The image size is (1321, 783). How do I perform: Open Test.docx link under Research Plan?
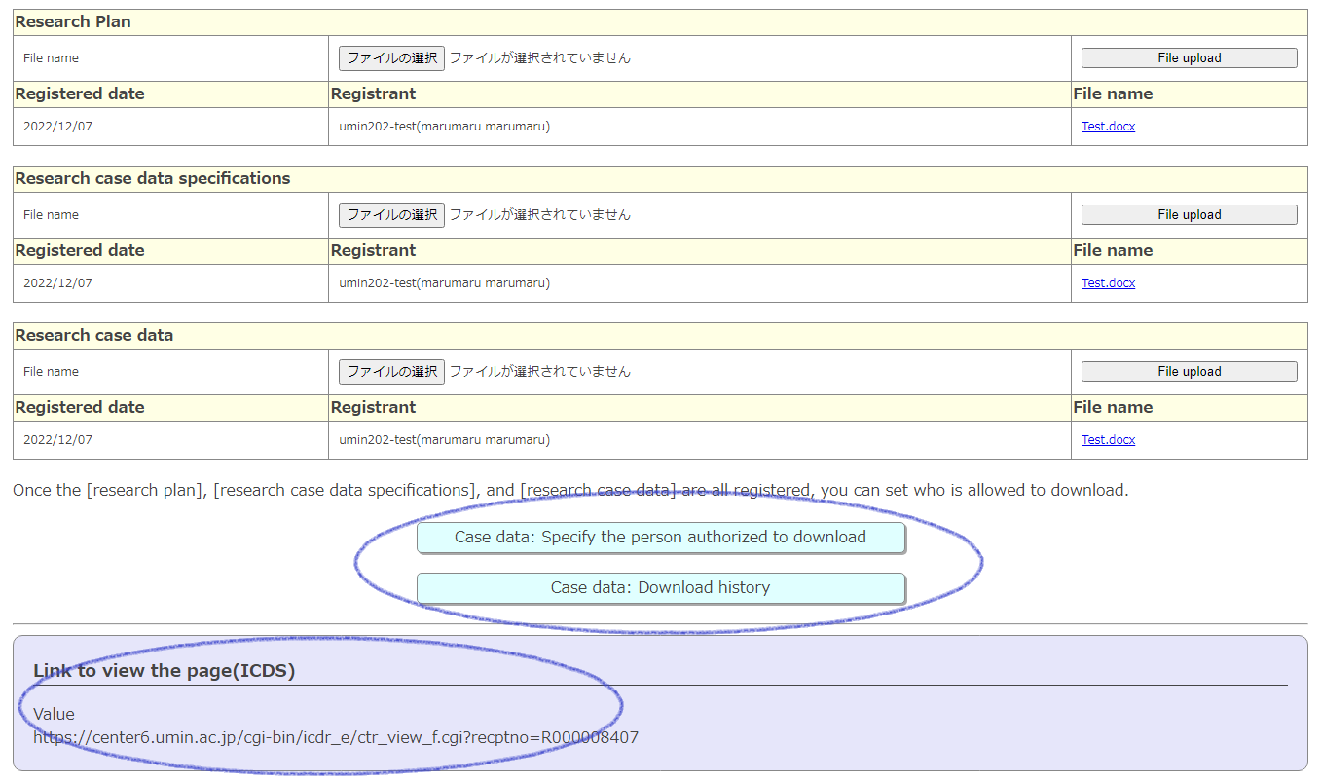[1108, 127]
